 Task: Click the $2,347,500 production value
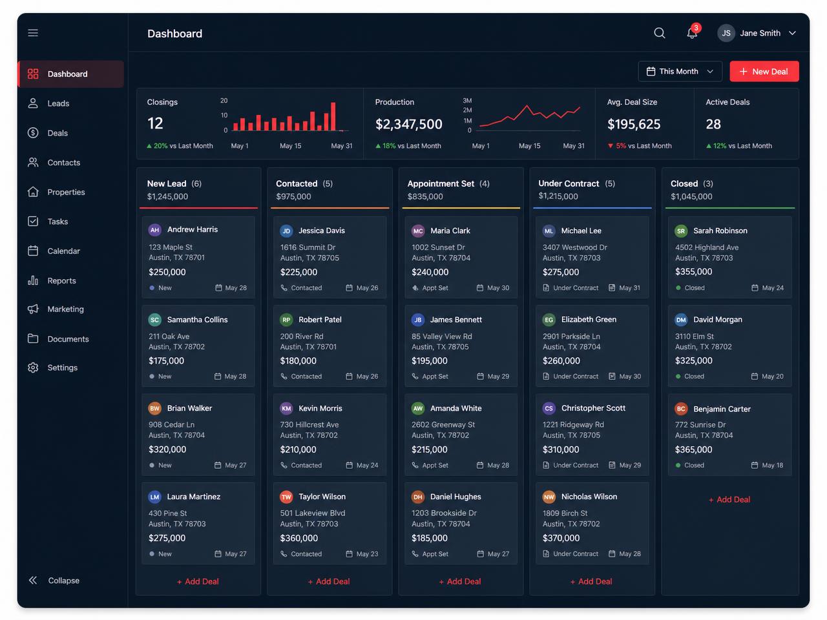pyautogui.click(x=409, y=124)
